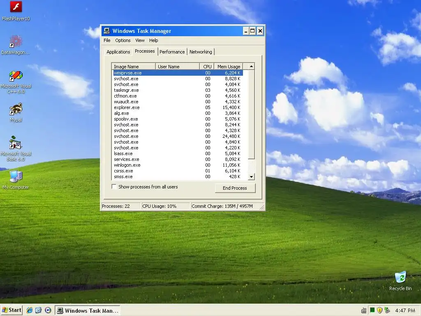421x316 pixels.
Task: Click the Commit Charge status entry
Action: [226, 206]
